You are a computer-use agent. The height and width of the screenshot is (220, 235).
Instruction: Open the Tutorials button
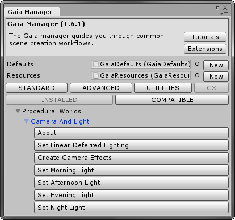click(205, 37)
